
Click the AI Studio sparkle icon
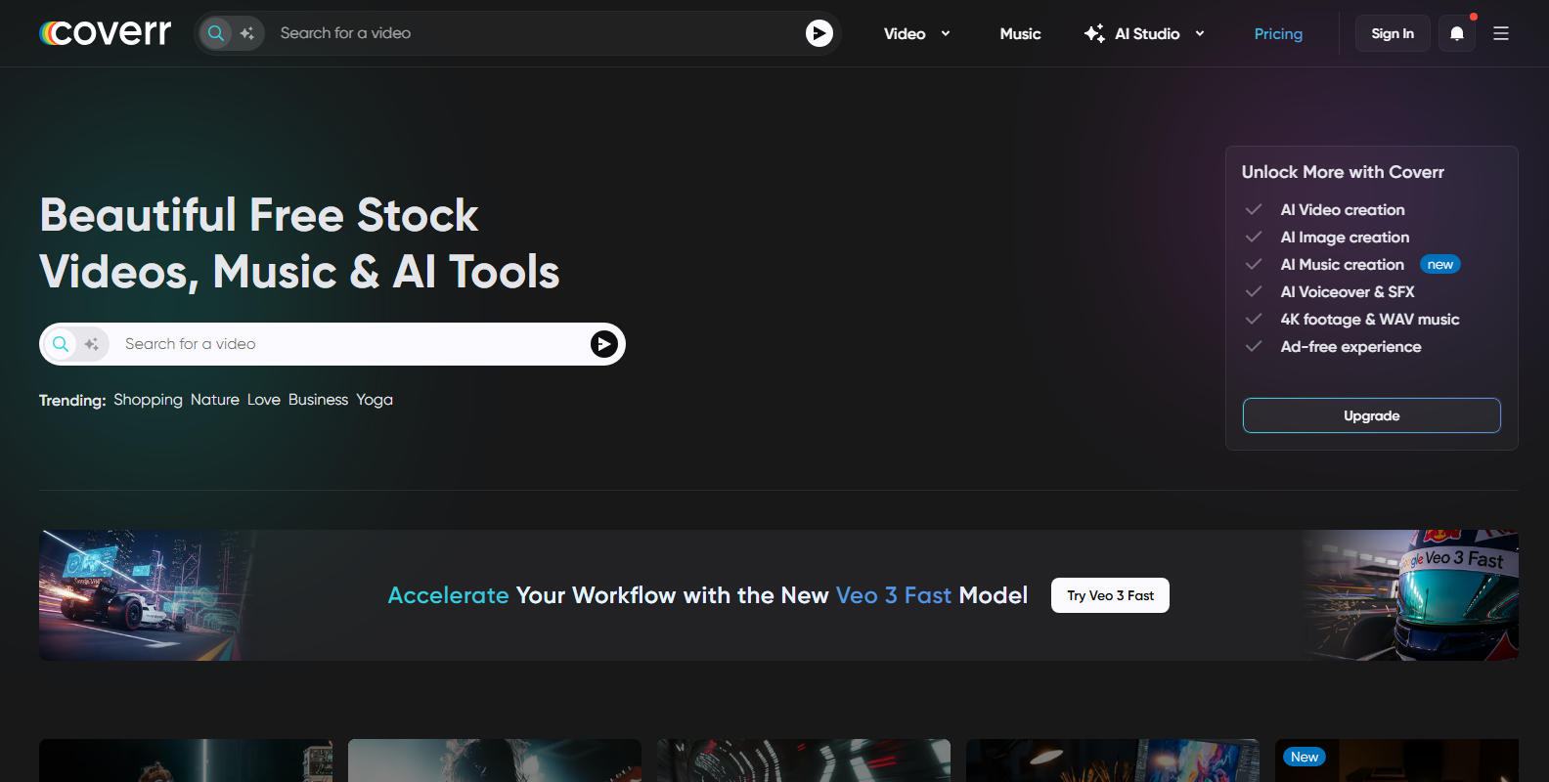[1094, 33]
